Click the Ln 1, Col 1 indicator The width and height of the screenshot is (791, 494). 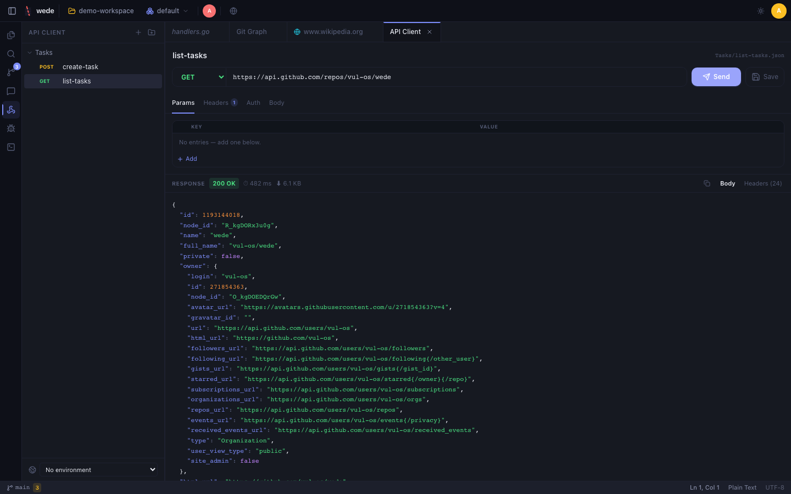[704, 487]
